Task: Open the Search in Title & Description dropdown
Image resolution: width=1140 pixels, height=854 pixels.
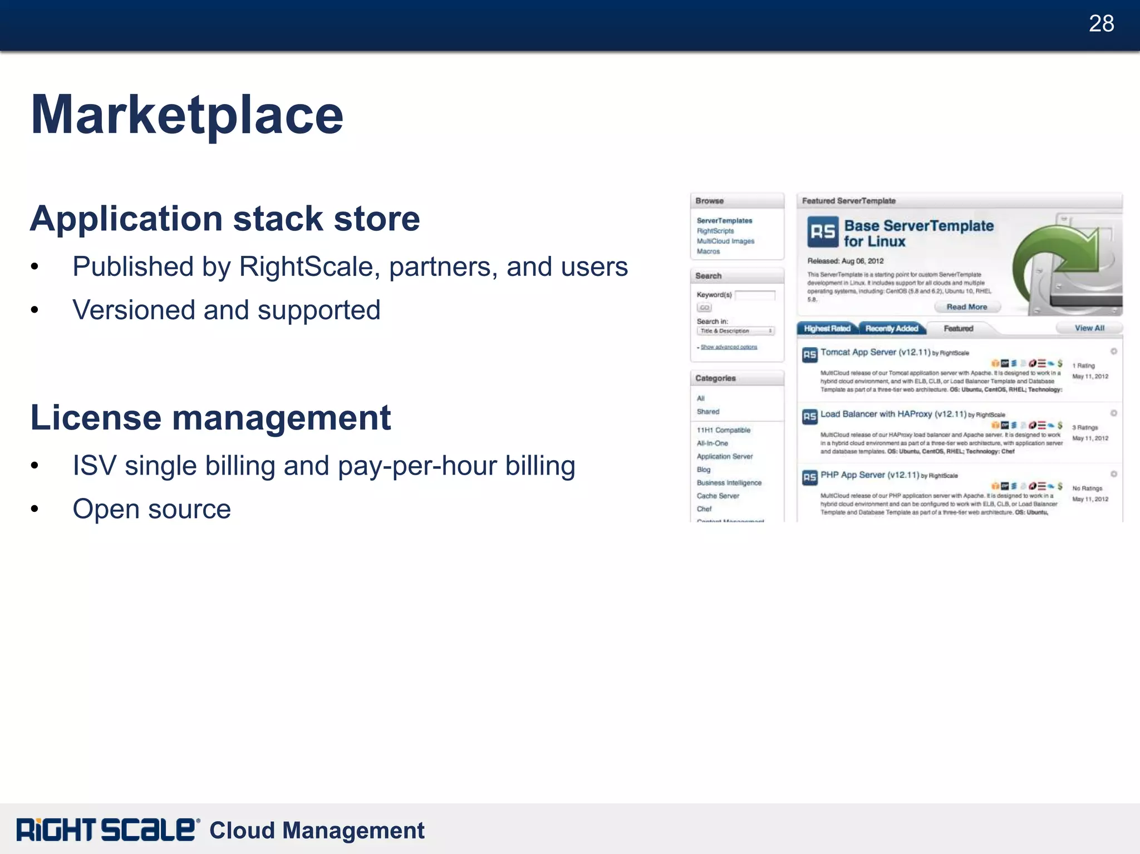Action: tap(735, 331)
